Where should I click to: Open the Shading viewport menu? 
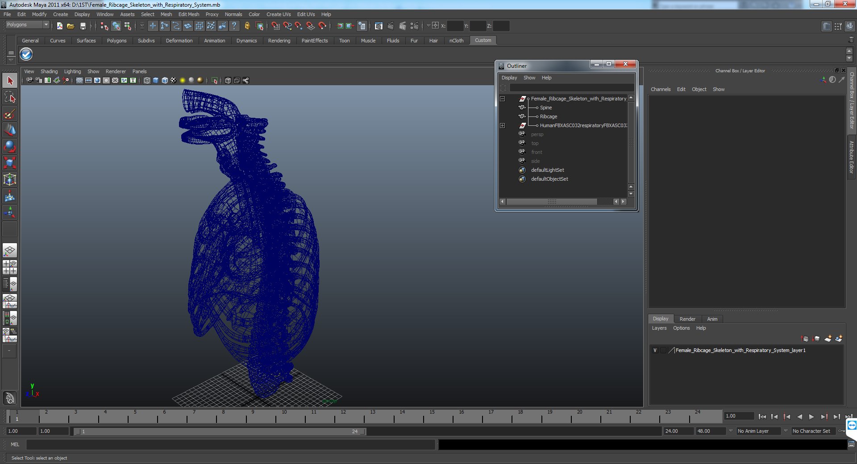coord(49,71)
